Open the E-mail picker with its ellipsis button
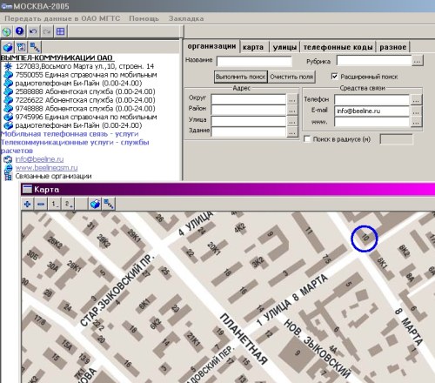The height and width of the screenshot is (383, 435). click(x=416, y=111)
